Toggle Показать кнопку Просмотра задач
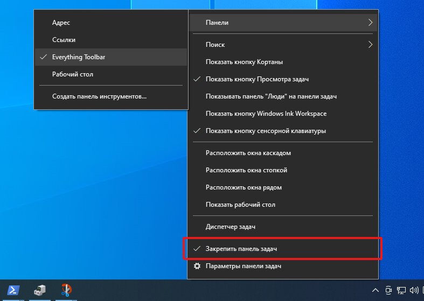The width and height of the screenshot is (424, 301). point(283,79)
